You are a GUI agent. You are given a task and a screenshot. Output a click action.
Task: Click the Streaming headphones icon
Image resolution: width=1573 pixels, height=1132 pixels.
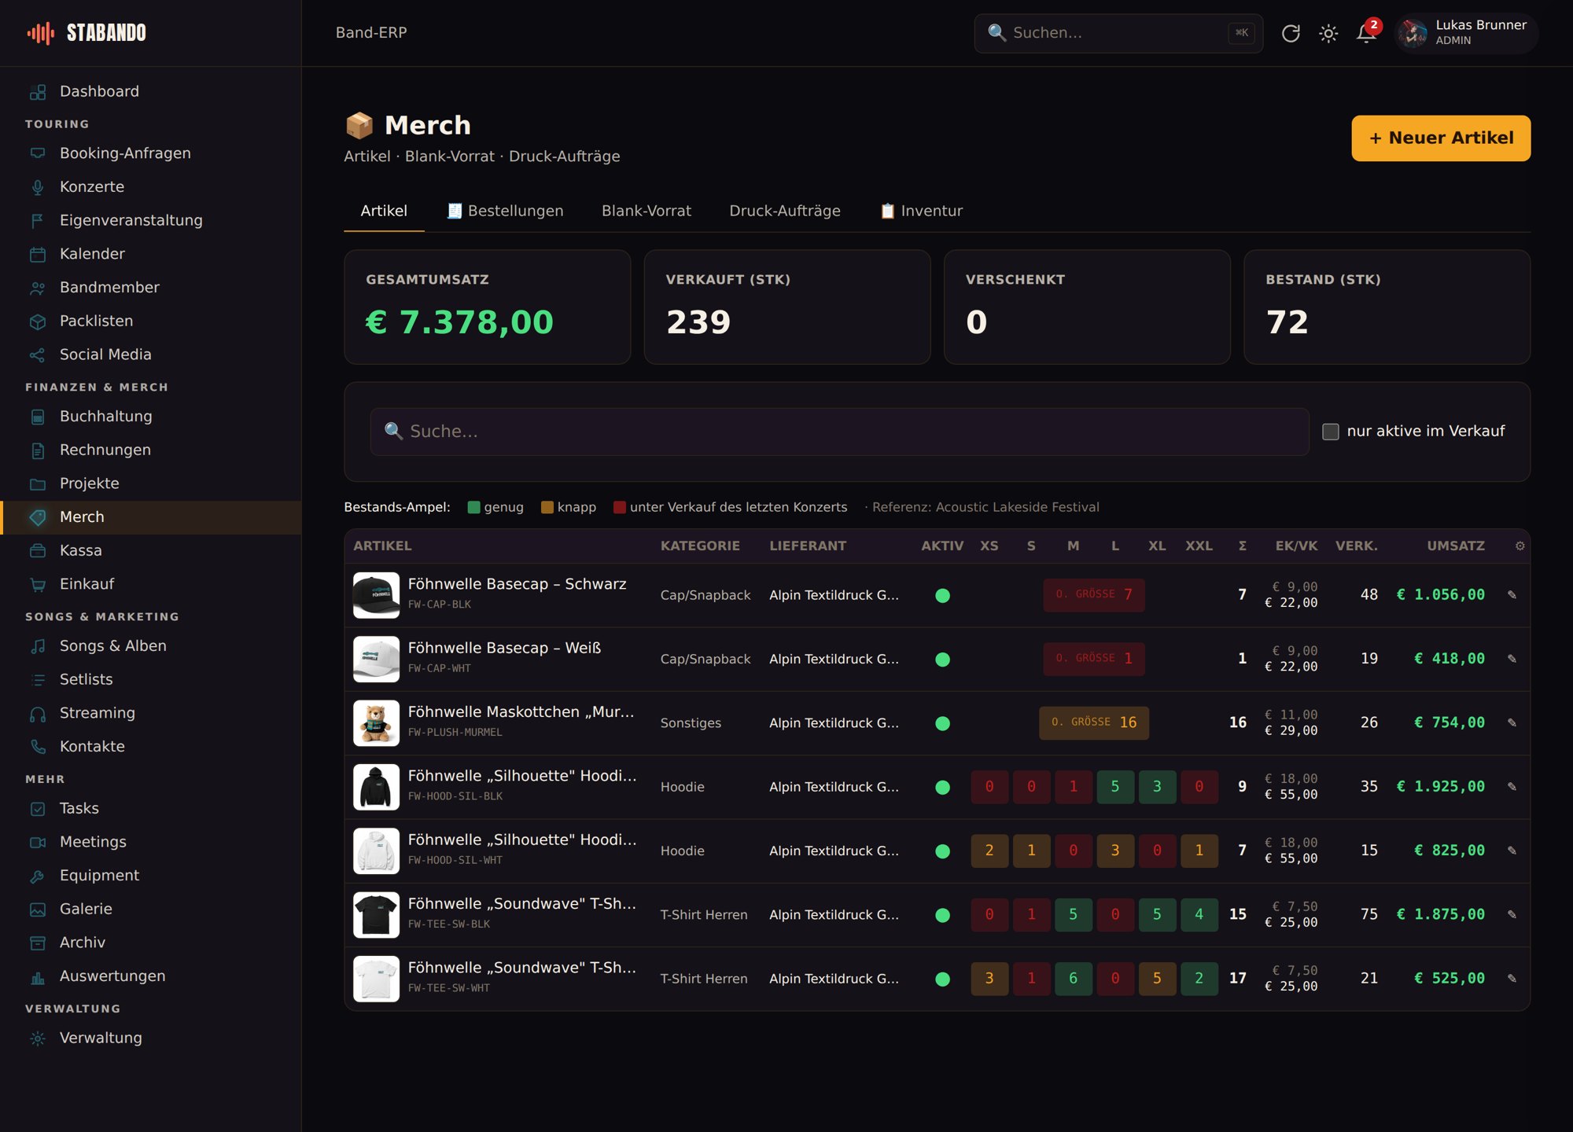(38, 714)
